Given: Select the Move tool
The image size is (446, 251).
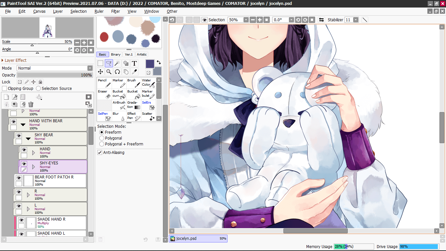Looking at the screenshot, I should tap(101, 72).
